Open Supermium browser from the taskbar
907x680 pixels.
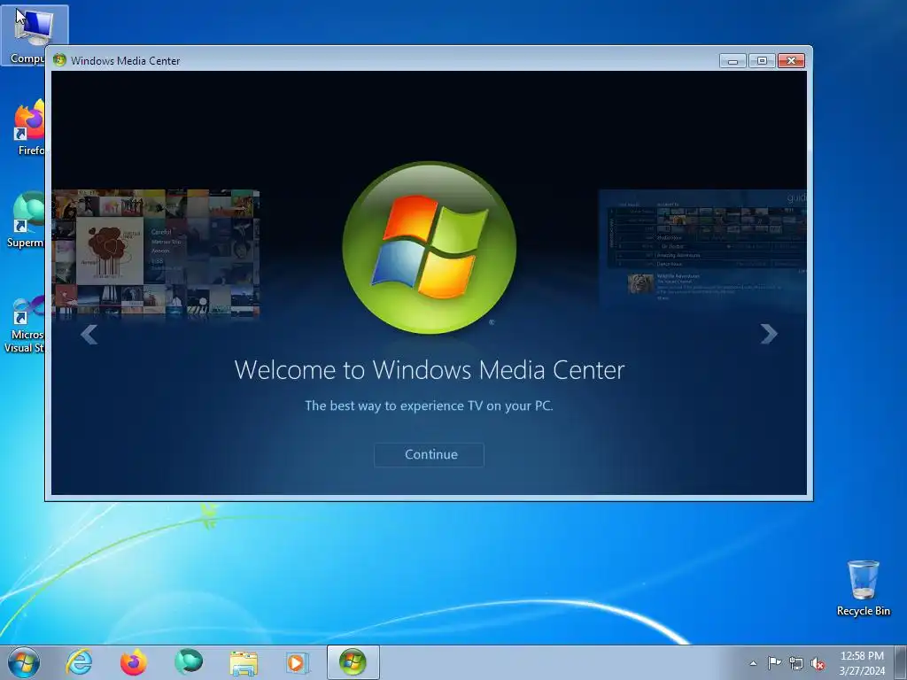(x=189, y=662)
